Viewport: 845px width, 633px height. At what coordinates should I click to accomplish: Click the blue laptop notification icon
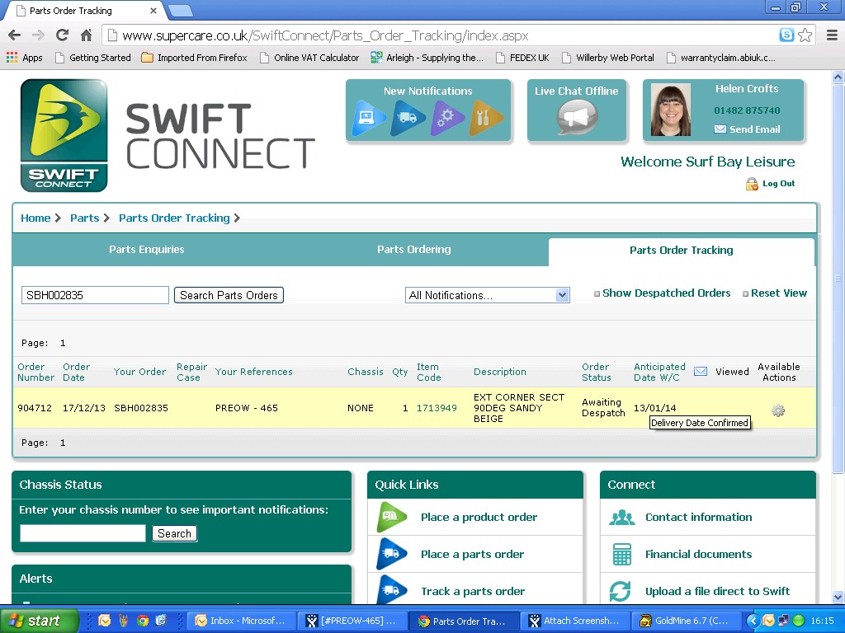point(369,118)
